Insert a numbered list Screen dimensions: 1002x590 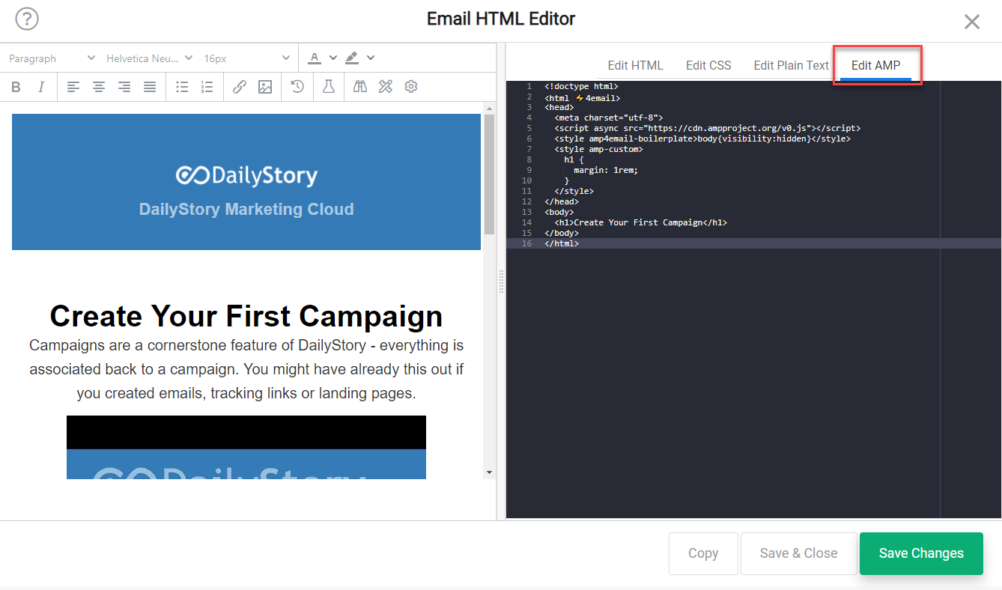click(207, 87)
